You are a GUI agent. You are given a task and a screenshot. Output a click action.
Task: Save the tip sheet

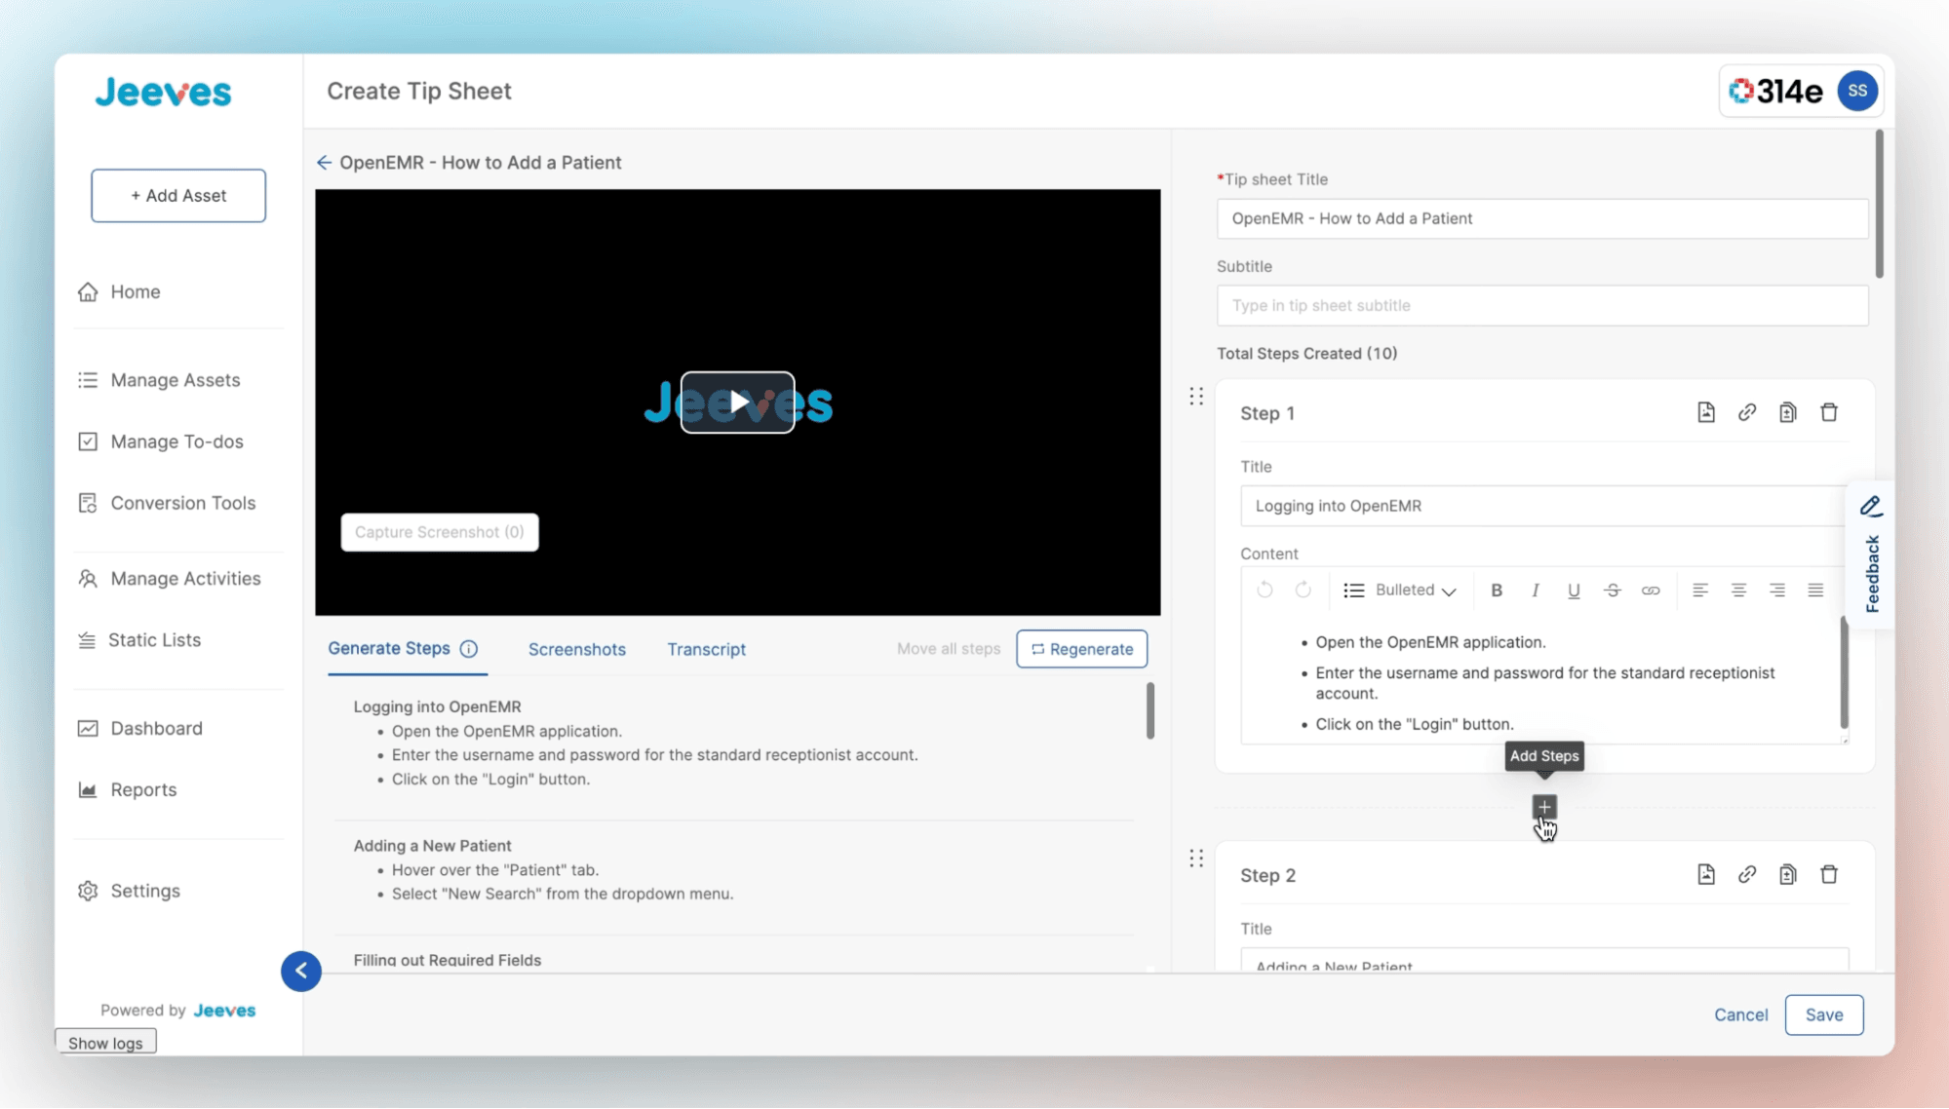tap(1824, 1014)
